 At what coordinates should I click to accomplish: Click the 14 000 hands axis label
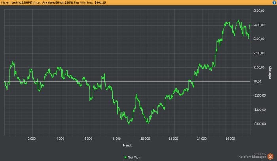(202, 139)
